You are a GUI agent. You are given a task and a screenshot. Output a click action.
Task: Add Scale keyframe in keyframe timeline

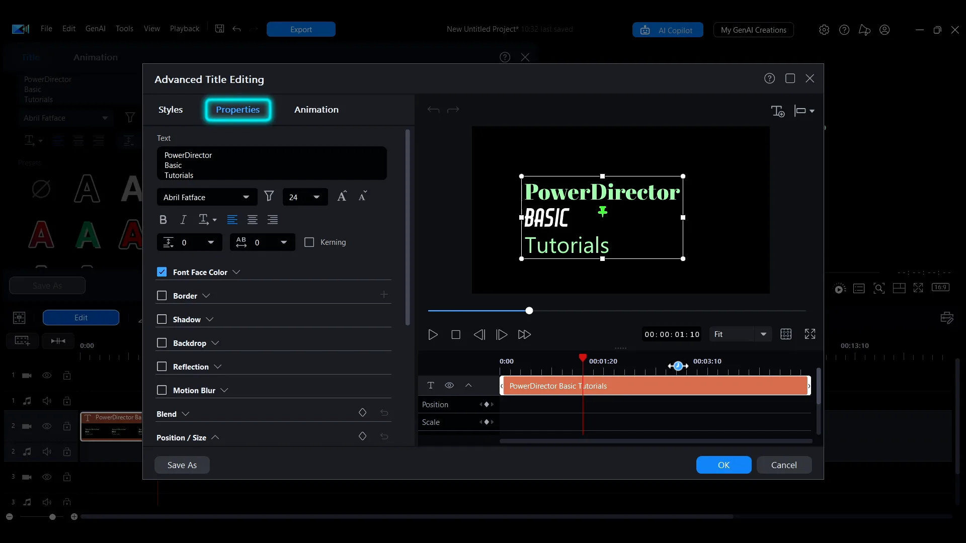click(x=487, y=422)
